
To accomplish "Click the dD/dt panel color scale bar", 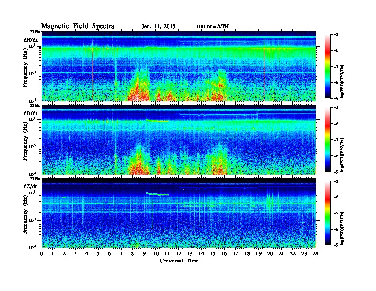I will (x=327, y=139).
